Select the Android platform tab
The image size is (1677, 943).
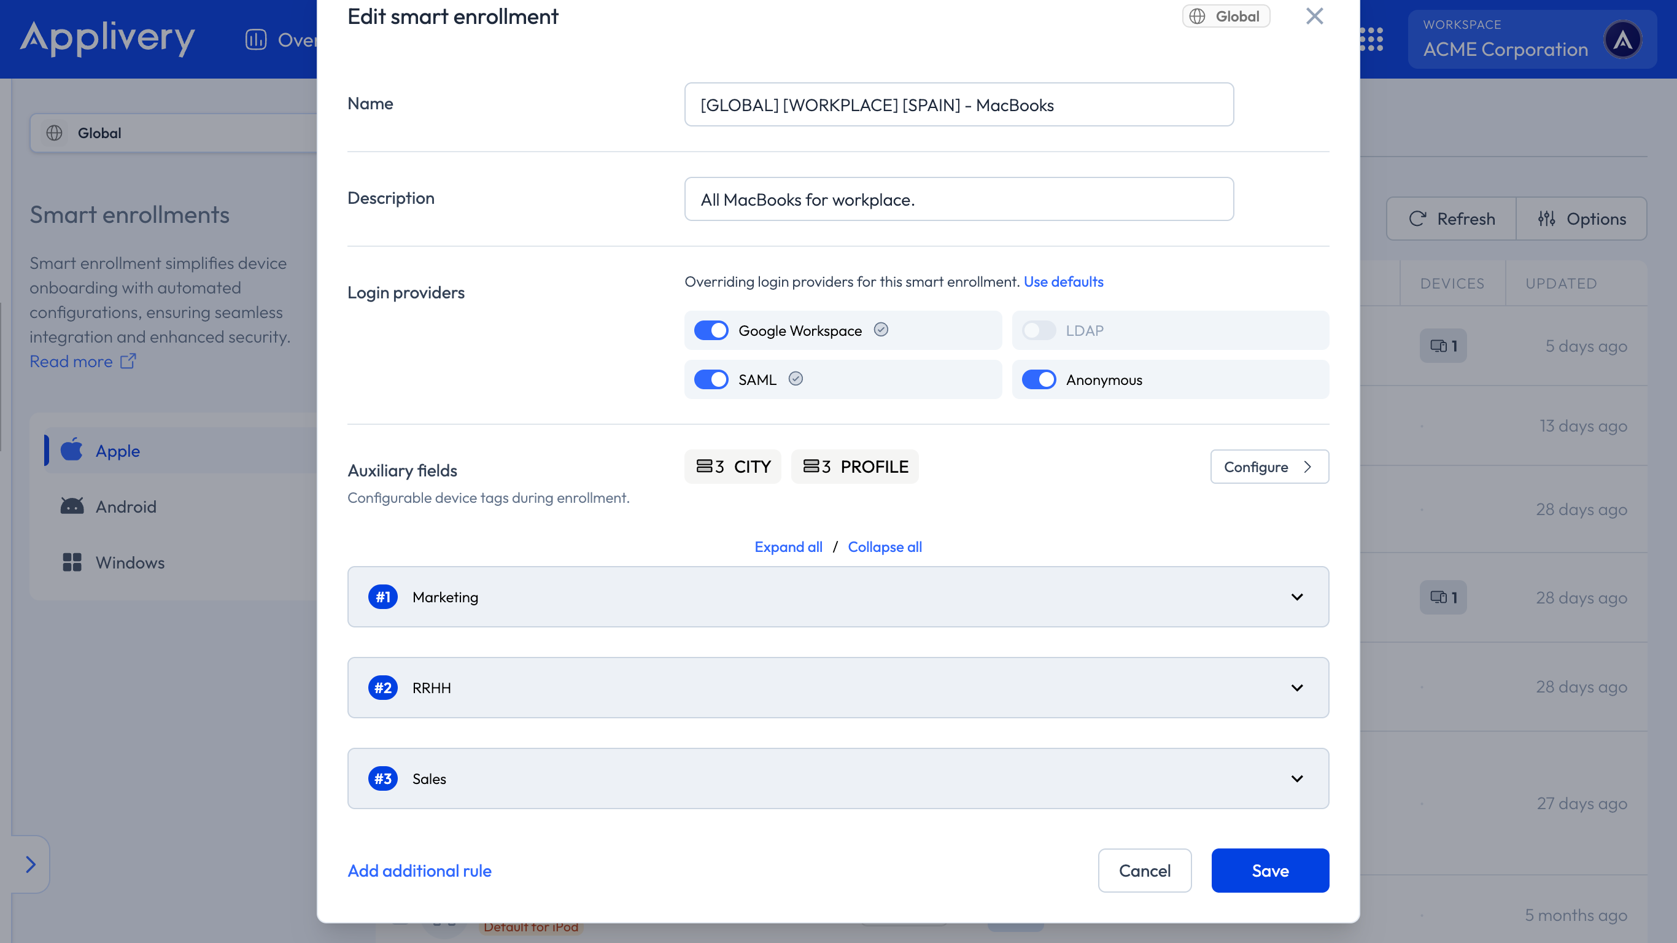click(x=126, y=506)
